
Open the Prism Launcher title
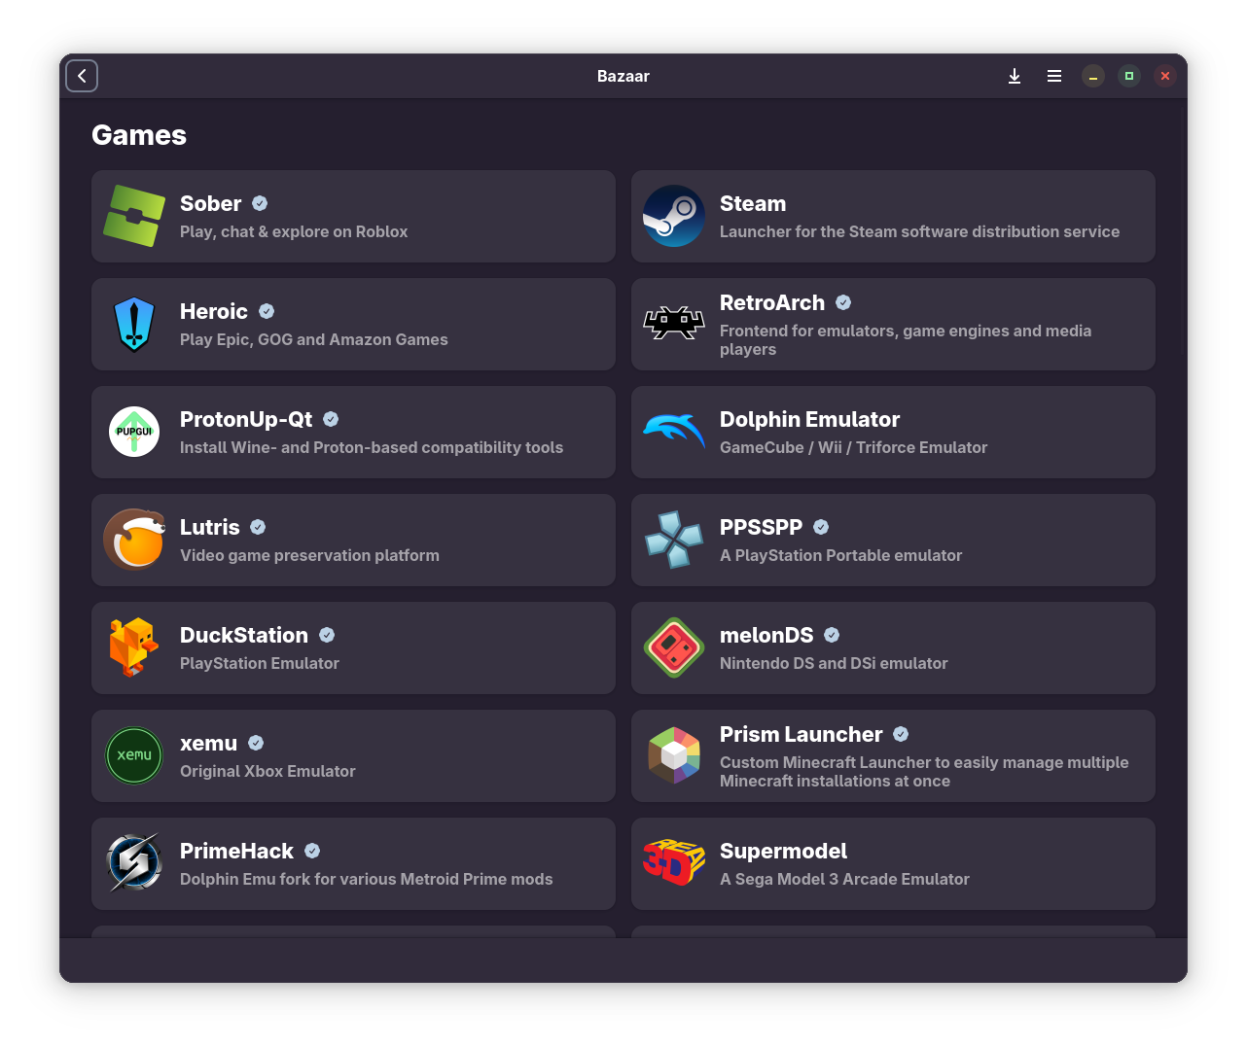[x=802, y=734]
